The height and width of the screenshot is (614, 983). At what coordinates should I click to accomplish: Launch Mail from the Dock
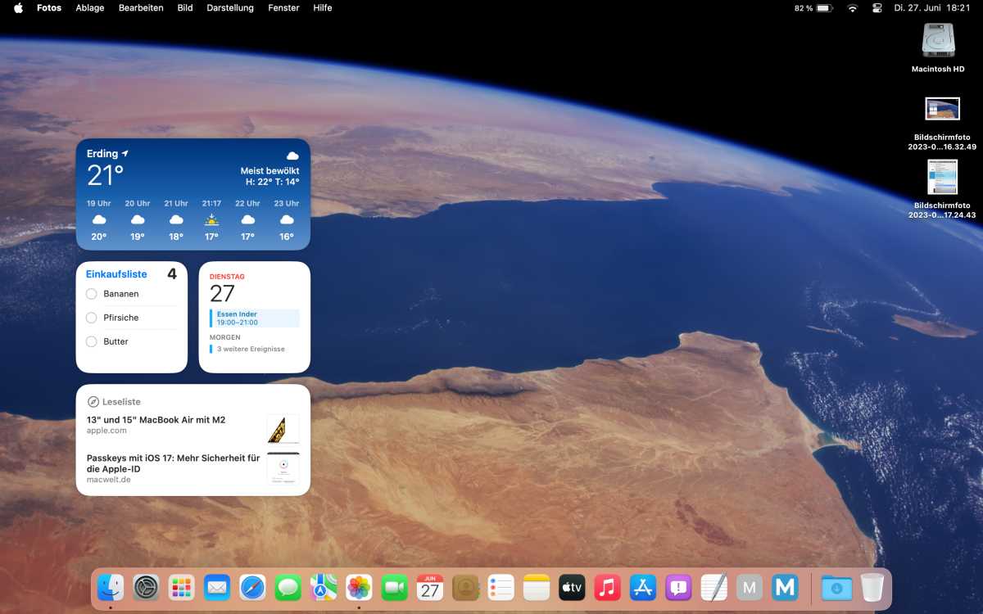[x=217, y=587]
